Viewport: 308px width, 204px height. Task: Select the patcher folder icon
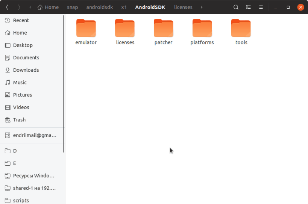click(x=164, y=28)
